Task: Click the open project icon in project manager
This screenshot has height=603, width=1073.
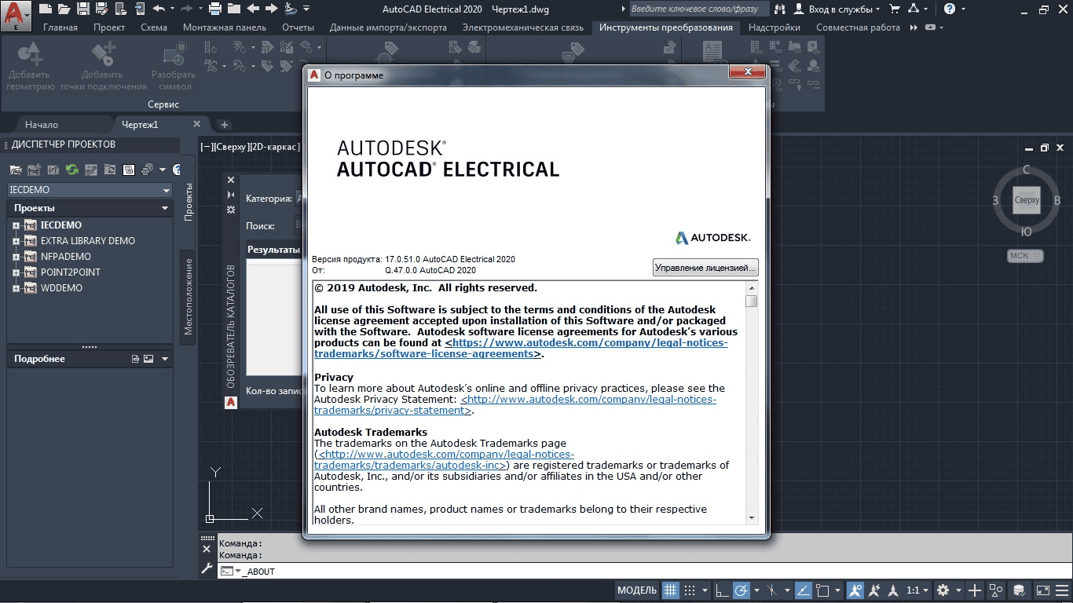Action: tap(15, 170)
